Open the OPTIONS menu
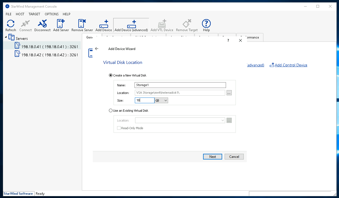Screen dimensions: 339x198 (x=52, y=14)
